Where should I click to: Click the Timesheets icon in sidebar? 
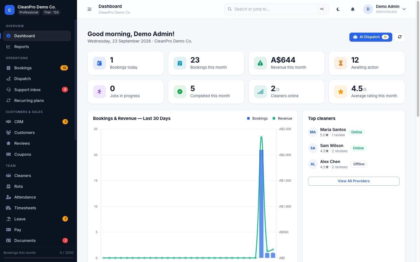[x=8, y=208]
